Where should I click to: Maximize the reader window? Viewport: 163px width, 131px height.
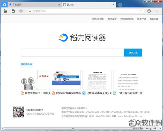point(151,1)
